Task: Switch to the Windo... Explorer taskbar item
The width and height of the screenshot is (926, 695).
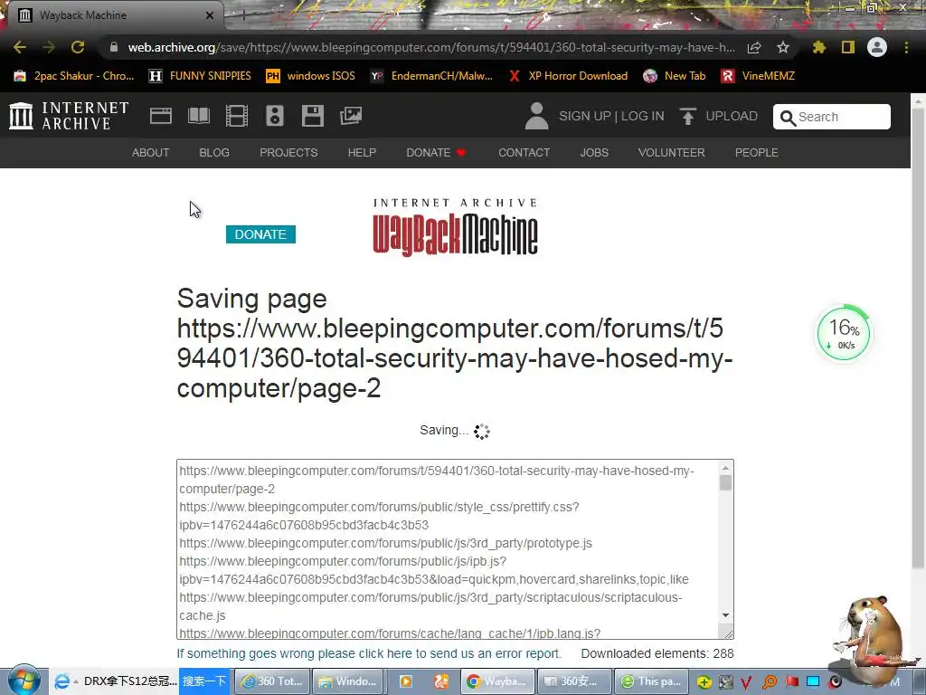Action: coord(348,681)
